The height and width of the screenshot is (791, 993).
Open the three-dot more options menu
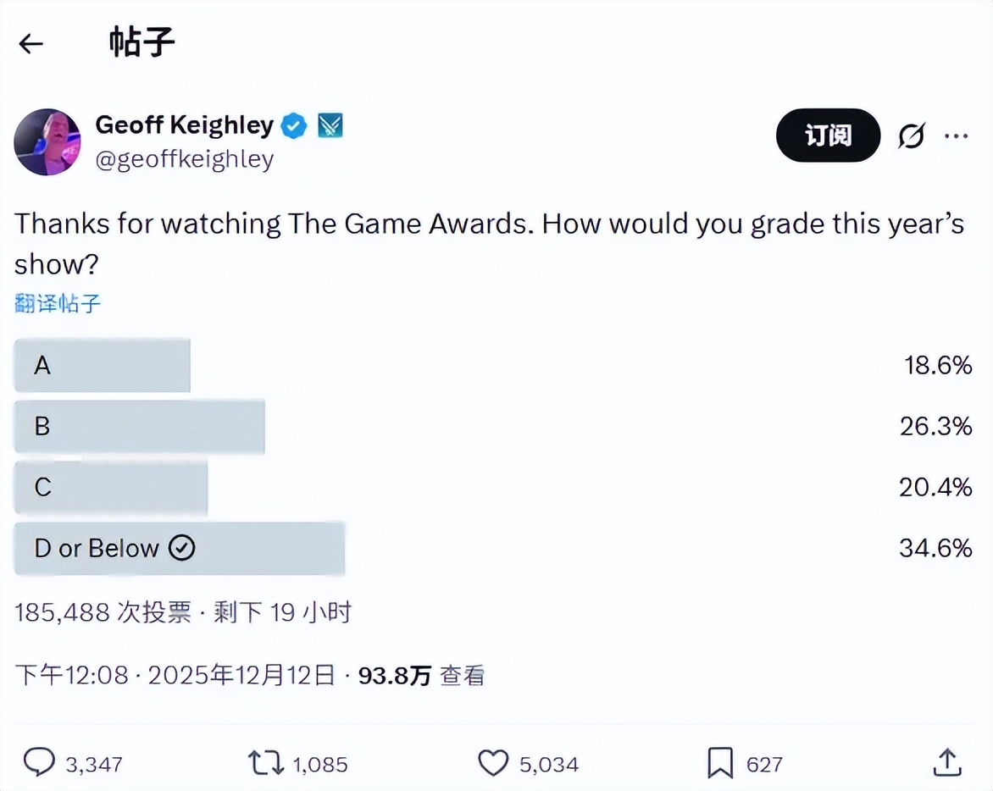point(956,136)
